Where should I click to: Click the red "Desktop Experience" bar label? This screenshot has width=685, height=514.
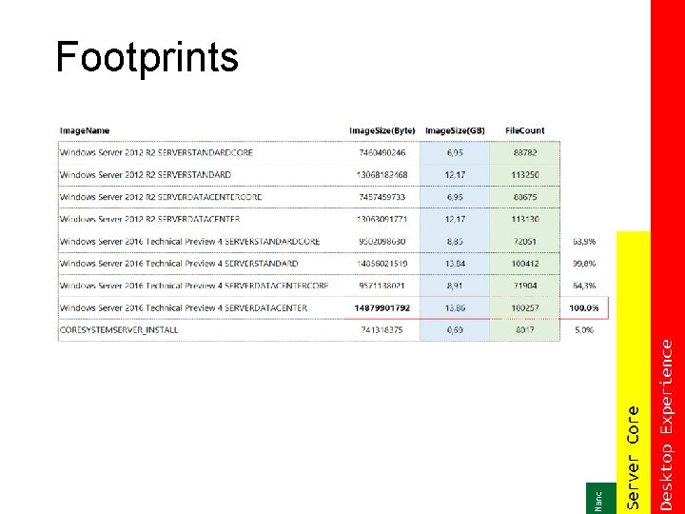pyautogui.click(x=666, y=425)
